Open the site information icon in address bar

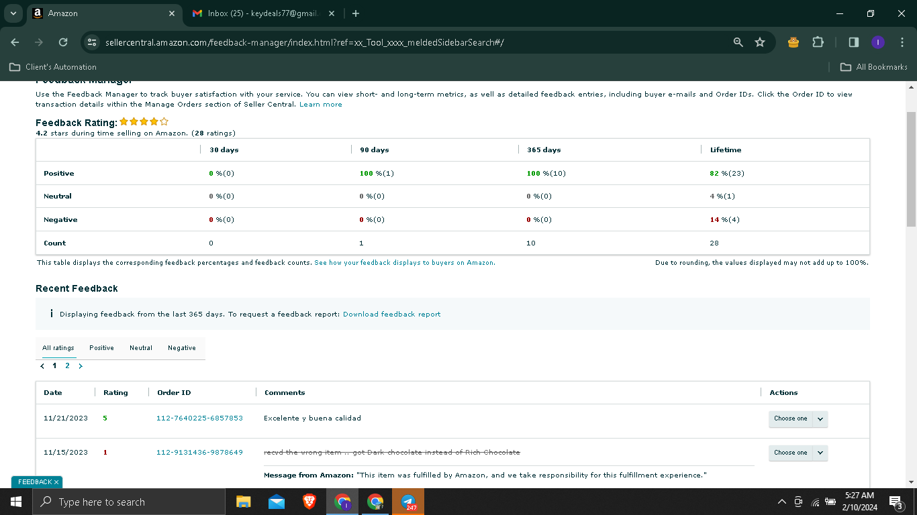click(x=92, y=42)
